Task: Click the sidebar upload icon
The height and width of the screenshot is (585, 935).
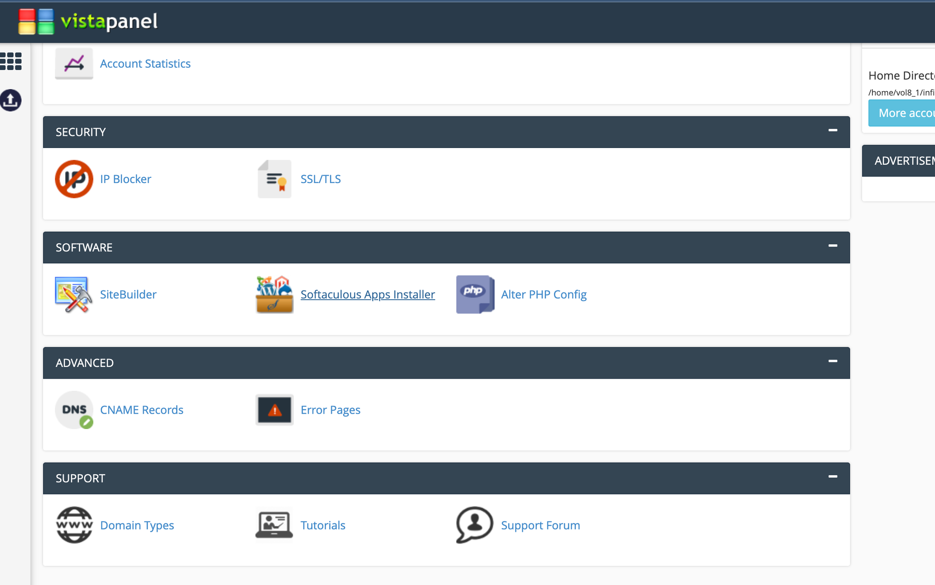Action: (x=11, y=100)
